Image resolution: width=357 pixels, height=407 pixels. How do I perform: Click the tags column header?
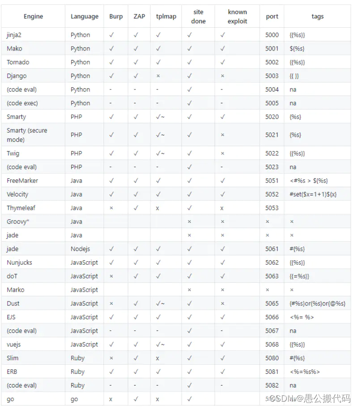[318, 17]
